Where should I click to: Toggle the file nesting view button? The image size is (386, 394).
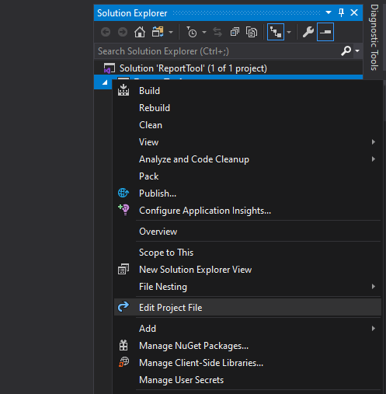[276, 32]
